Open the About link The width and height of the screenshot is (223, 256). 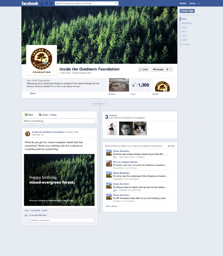(32, 93)
